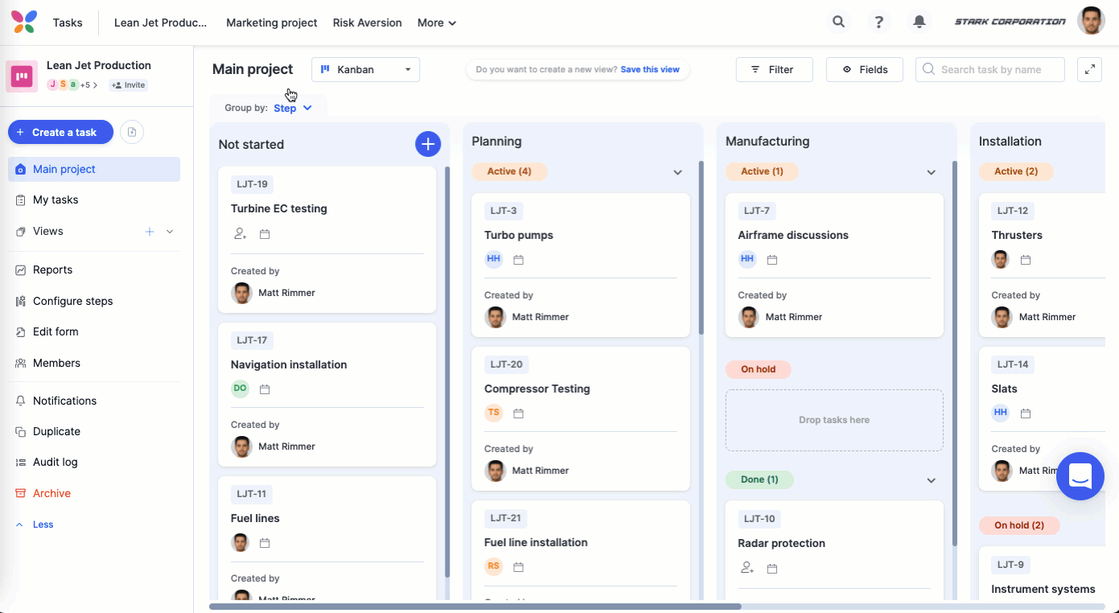This screenshot has width=1119, height=613.
Task: Change Group by Step dropdown
Action: (293, 108)
